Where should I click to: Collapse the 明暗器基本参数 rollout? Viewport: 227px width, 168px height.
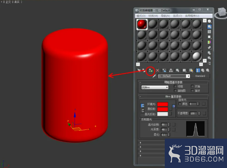tap(173, 82)
